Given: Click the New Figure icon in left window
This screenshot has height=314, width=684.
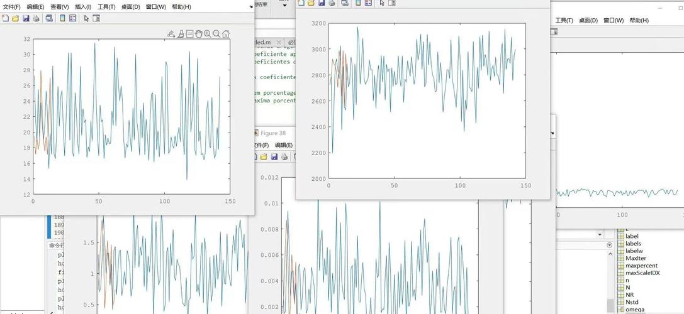Looking at the screenshot, I should pos(5,18).
